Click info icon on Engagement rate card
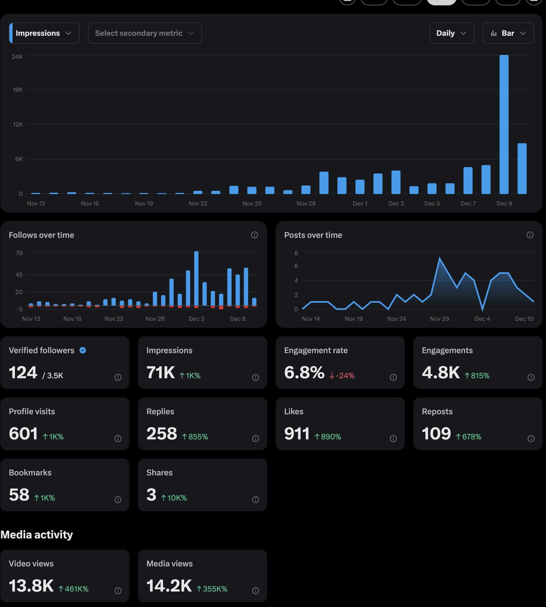The image size is (546, 607). 393,377
